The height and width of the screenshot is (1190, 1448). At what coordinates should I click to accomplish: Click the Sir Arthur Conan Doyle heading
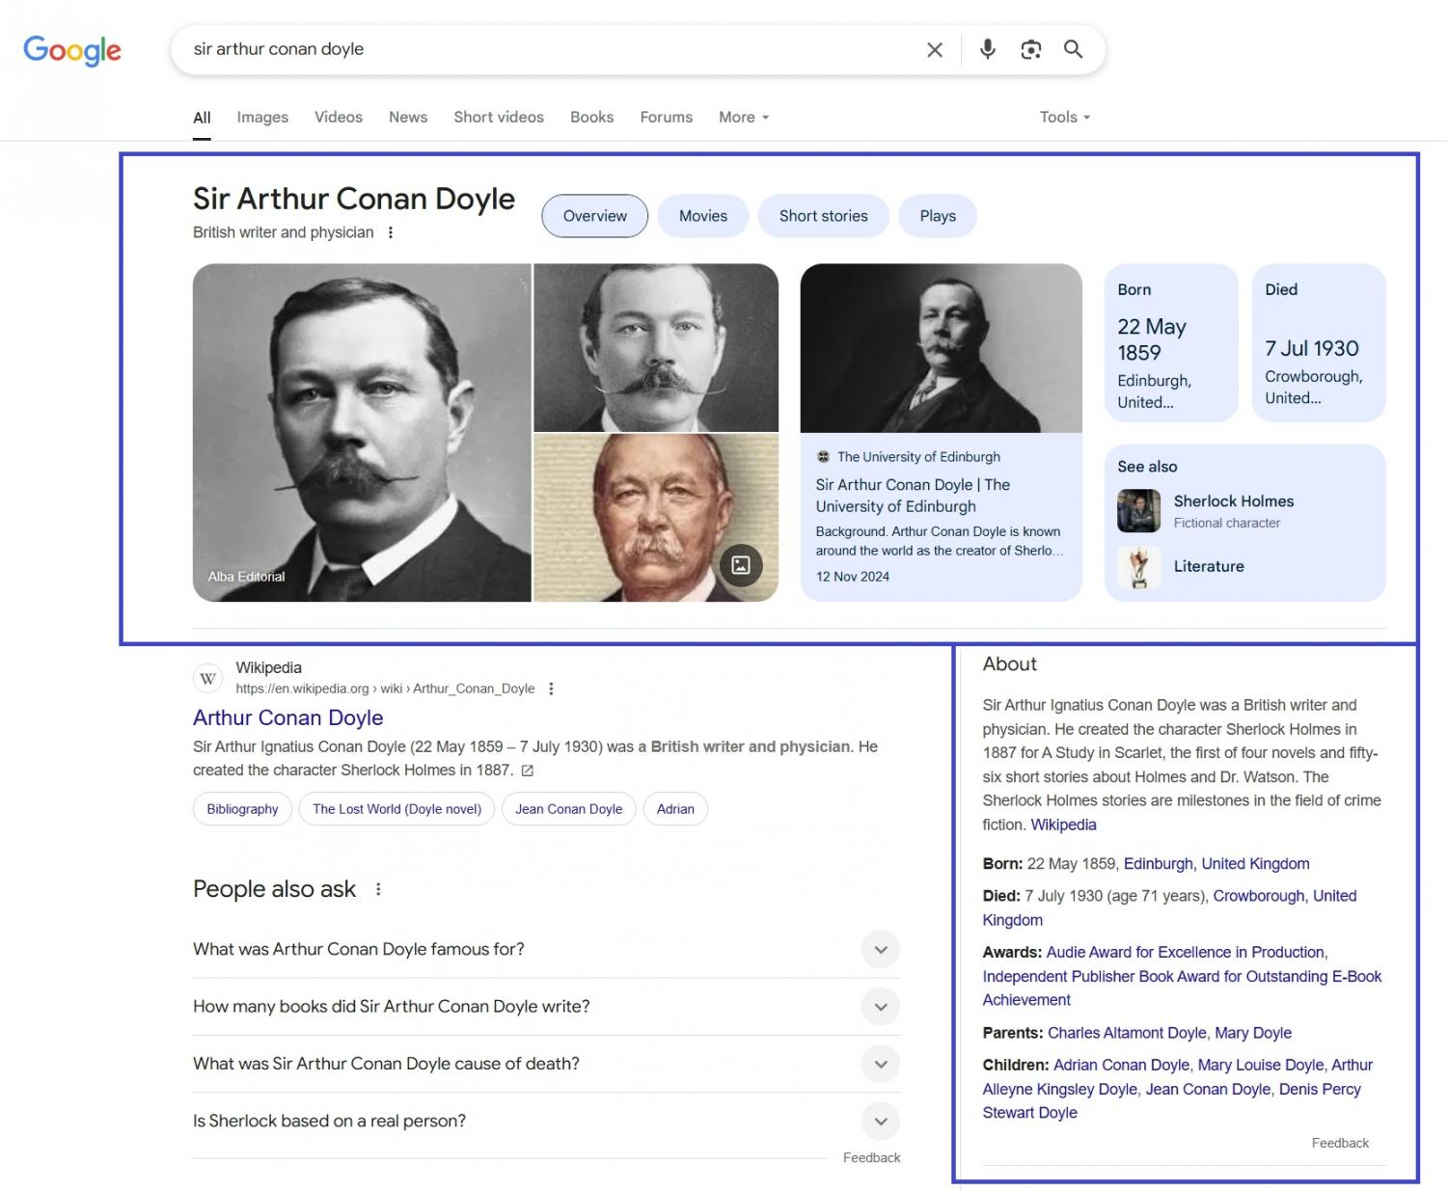pyautogui.click(x=354, y=199)
